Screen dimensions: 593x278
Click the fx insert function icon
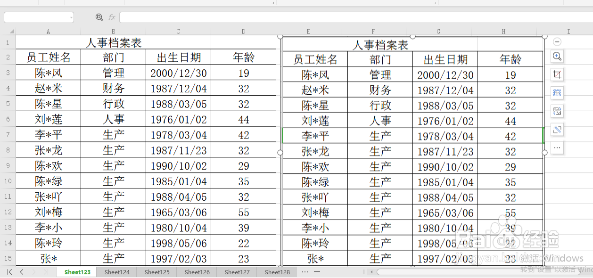click(x=112, y=17)
